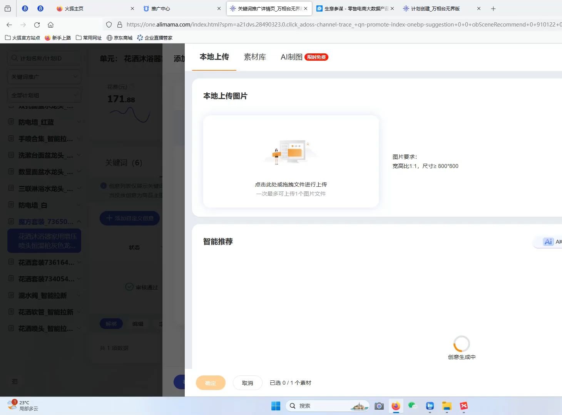The height and width of the screenshot is (415, 562).
Task: Select the 花洒喷头_智能拉 plan
Action: pyautogui.click(x=46, y=329)
